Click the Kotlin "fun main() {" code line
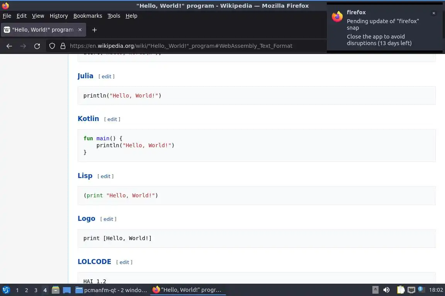Screen dimensions: 445x296 coord(103,138)
